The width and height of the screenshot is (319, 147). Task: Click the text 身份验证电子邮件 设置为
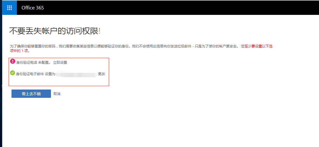coord(36,74)
